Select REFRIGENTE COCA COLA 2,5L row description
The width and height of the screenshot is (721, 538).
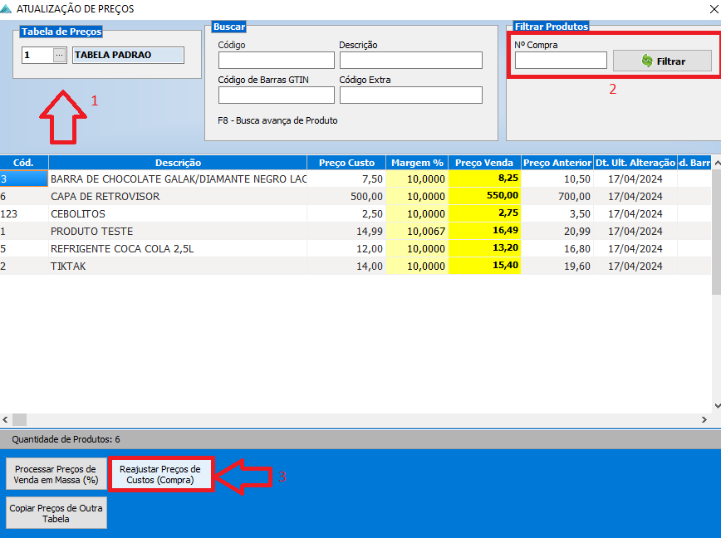[178, 248]
